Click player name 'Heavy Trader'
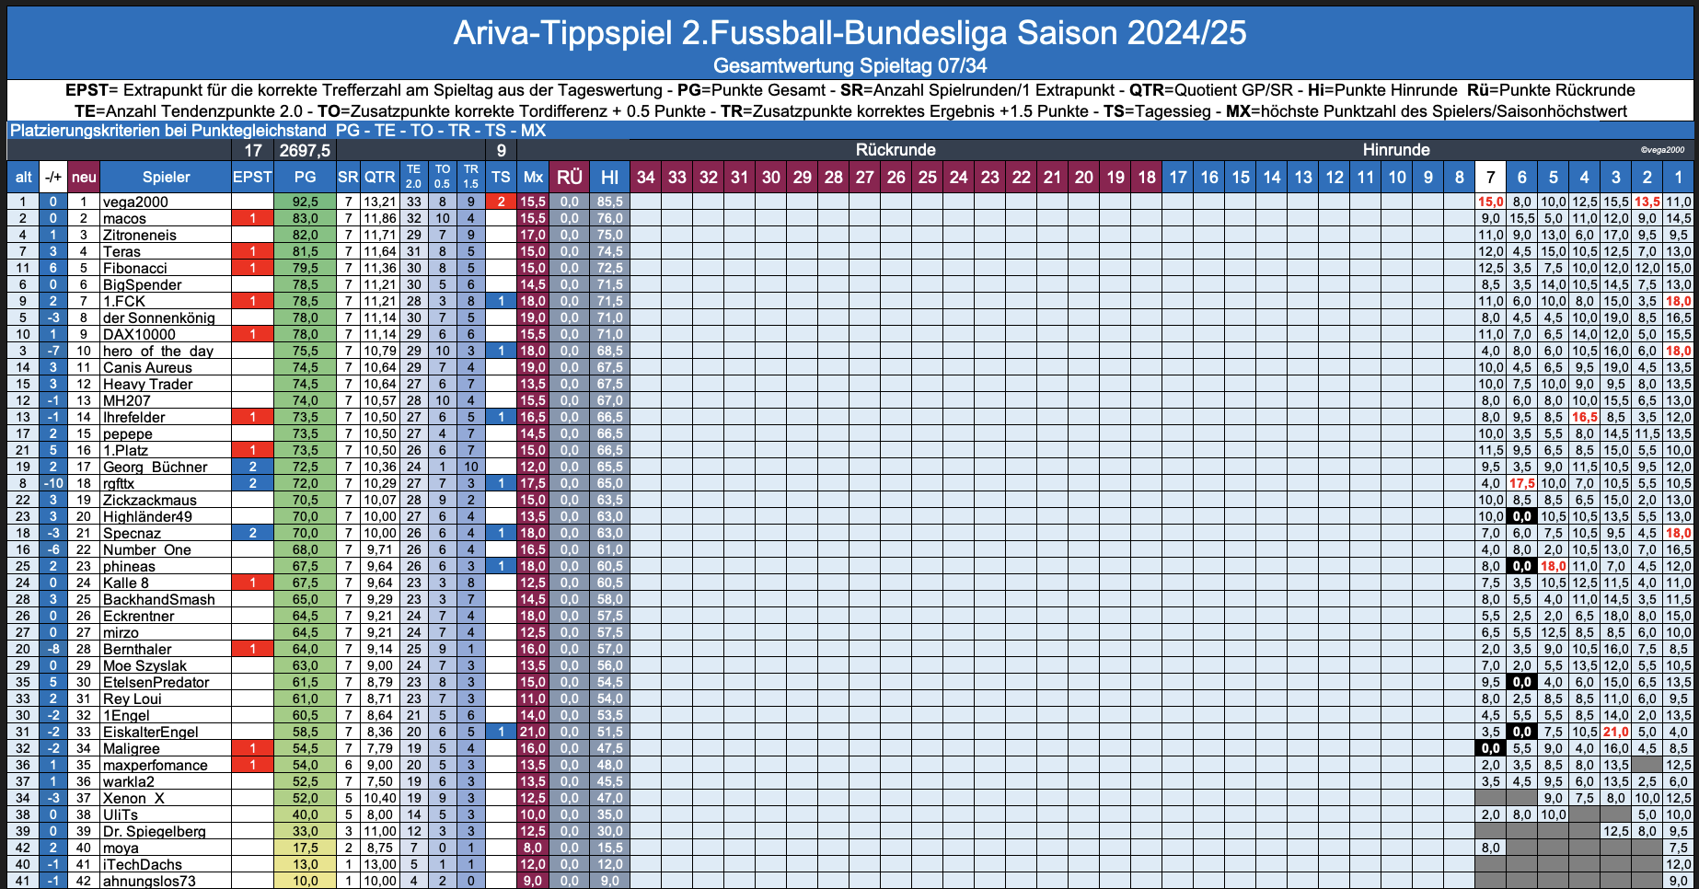The width and height of the screenshot is (1699, 889). [x=147, y=384]
